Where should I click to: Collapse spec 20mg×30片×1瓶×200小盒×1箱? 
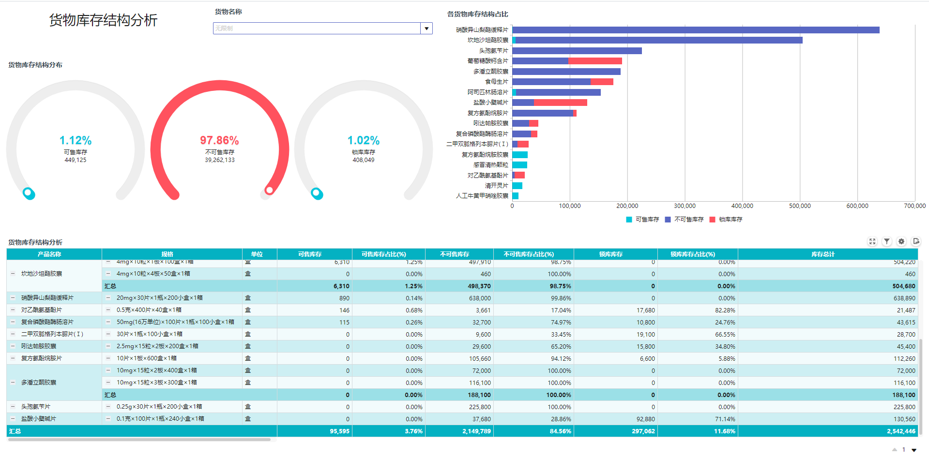click(x=108, y=298)
